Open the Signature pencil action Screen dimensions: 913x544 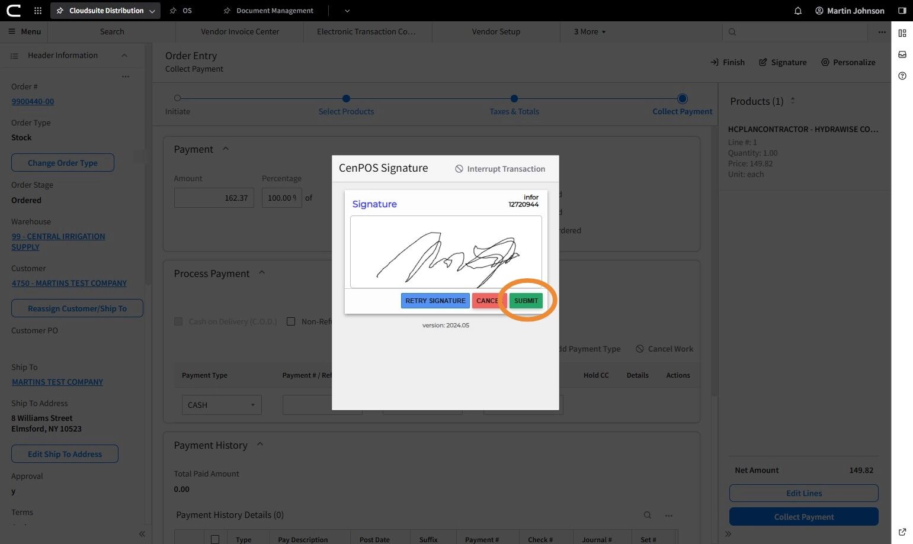point(763,62)
